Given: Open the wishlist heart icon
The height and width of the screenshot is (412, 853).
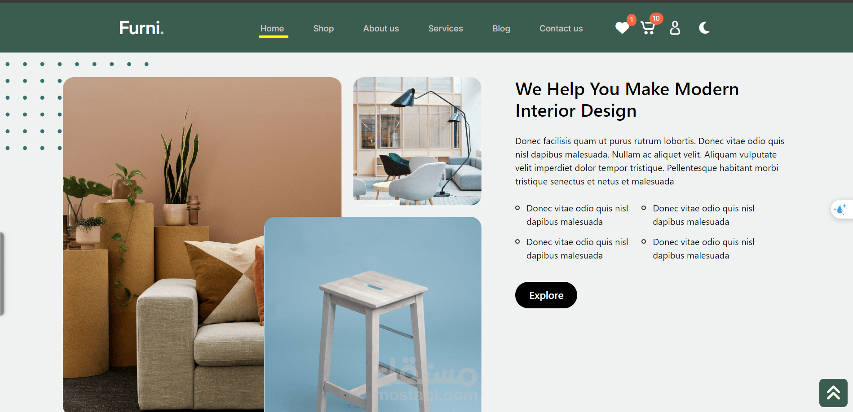Looking at the screenshot, I should tap(622, 28).
